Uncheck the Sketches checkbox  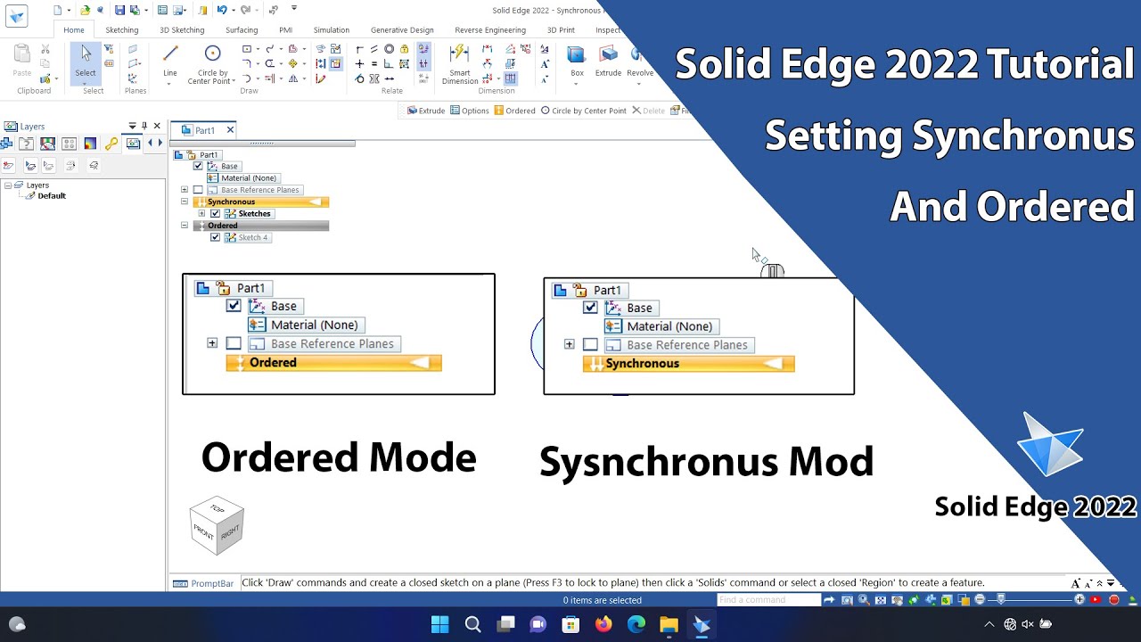215,214
